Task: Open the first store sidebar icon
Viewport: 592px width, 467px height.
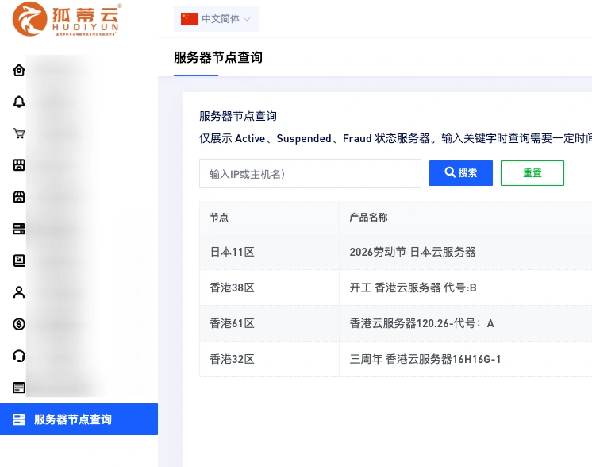Action: [x=19, y=165]
